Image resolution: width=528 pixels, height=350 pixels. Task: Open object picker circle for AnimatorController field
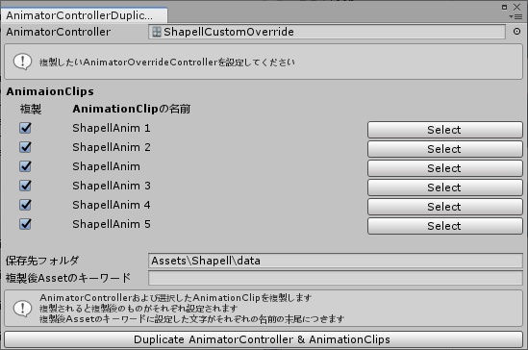pos(516,32)
